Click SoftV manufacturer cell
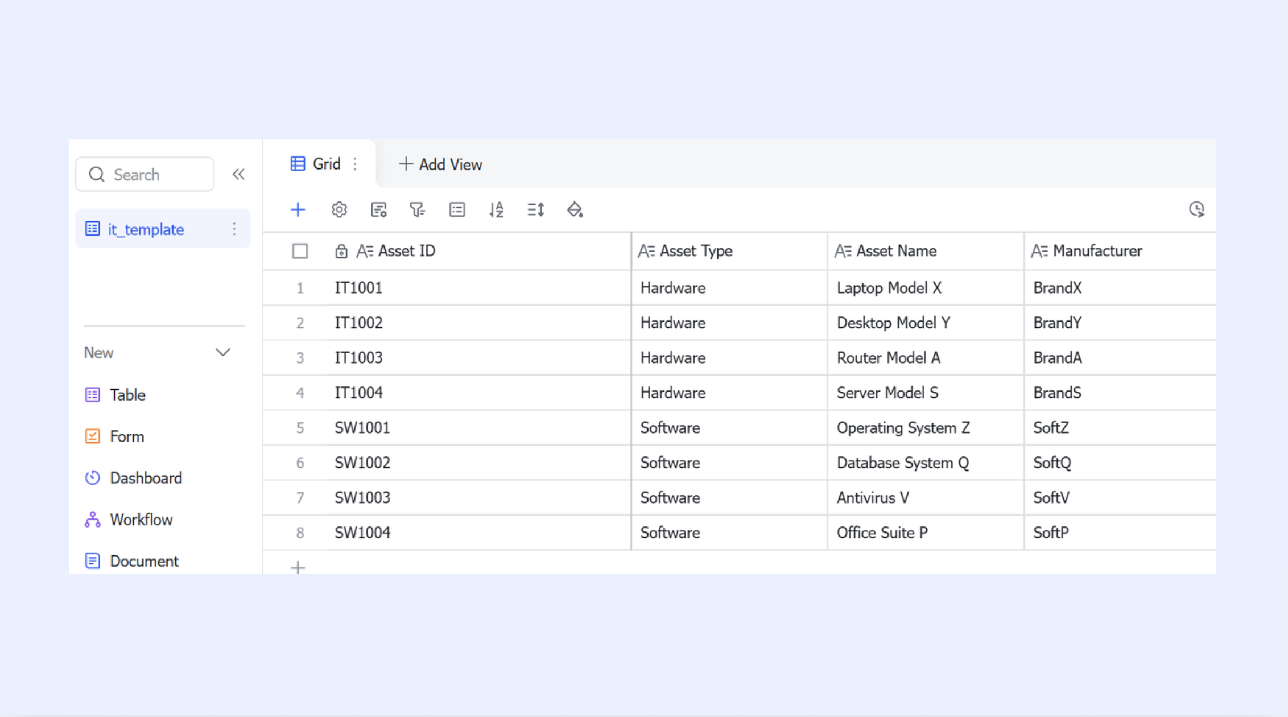 click(1120, 498)
